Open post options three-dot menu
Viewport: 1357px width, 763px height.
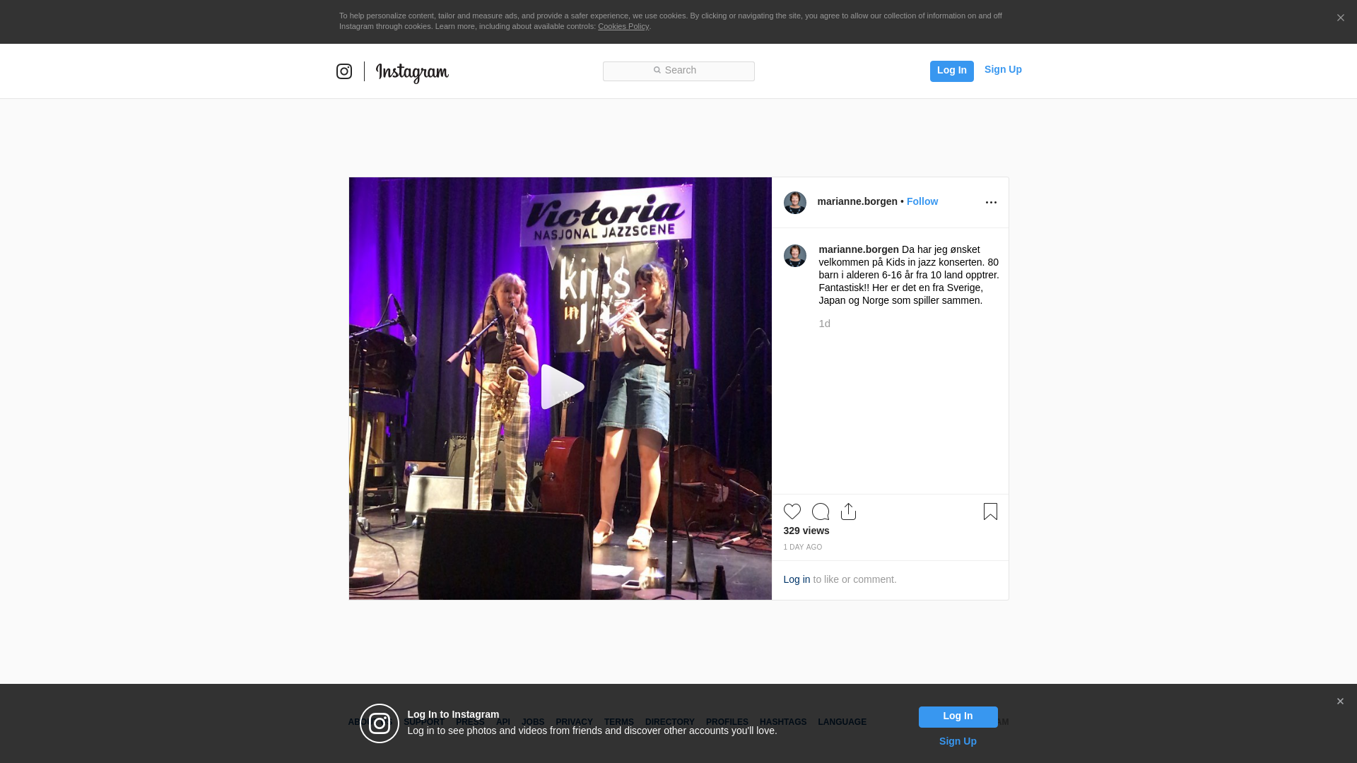[991, 203]
